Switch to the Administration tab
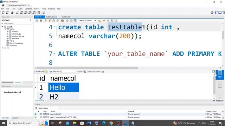225x126 pixels. click(x=7, y=83)
